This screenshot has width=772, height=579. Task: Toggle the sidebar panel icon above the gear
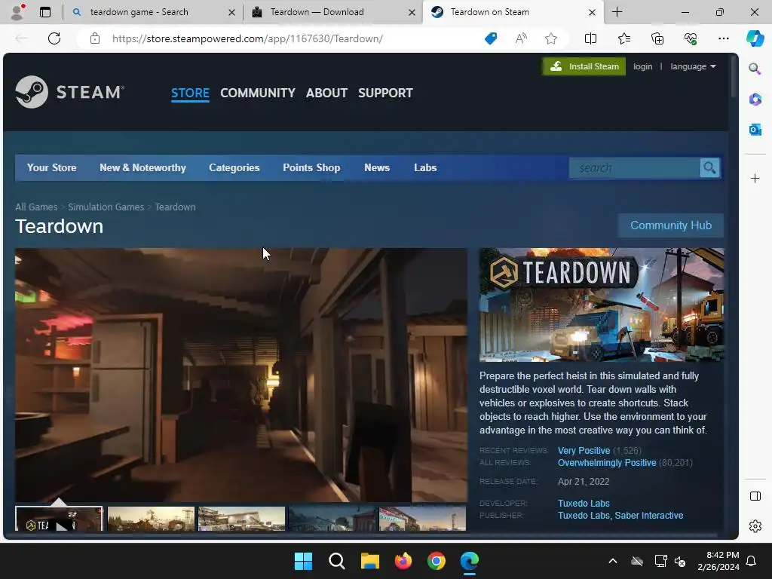pos(755,496)
